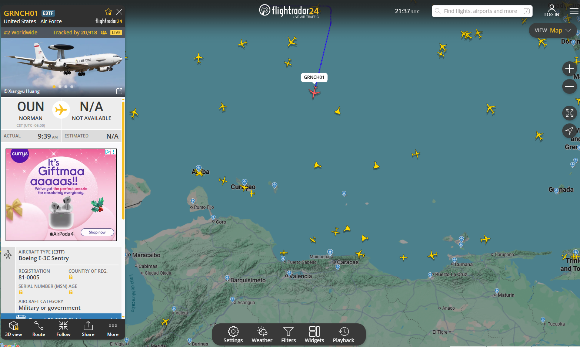This screenshot has width=580, height=347.
Task: Click the airport pin near Valera
Action: click(174, 309)
